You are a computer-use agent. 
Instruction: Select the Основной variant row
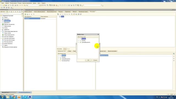[x=40, y=18]
